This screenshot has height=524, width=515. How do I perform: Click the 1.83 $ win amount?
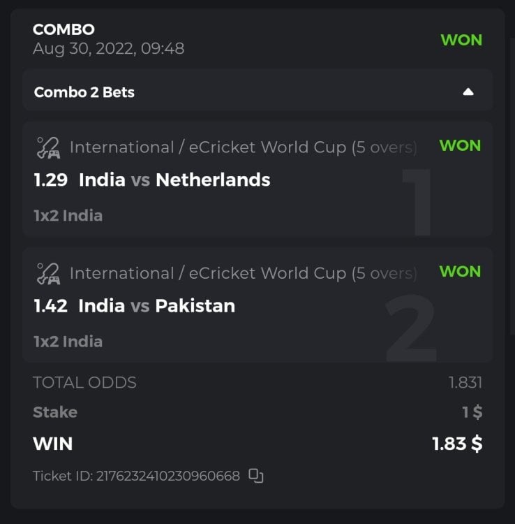click(x=457, y=444)
